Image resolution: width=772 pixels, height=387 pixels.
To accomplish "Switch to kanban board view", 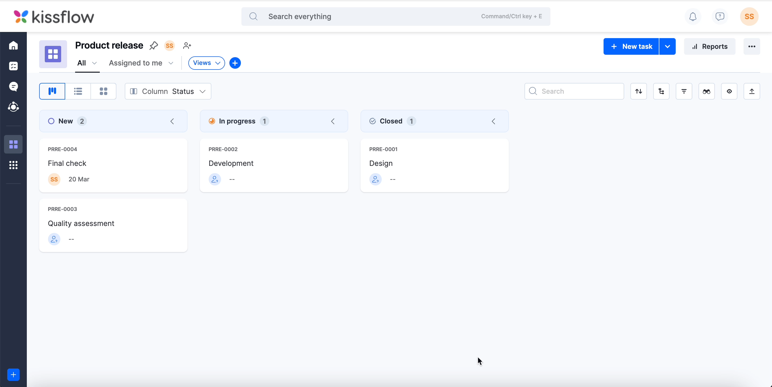I will coord(52,91).
